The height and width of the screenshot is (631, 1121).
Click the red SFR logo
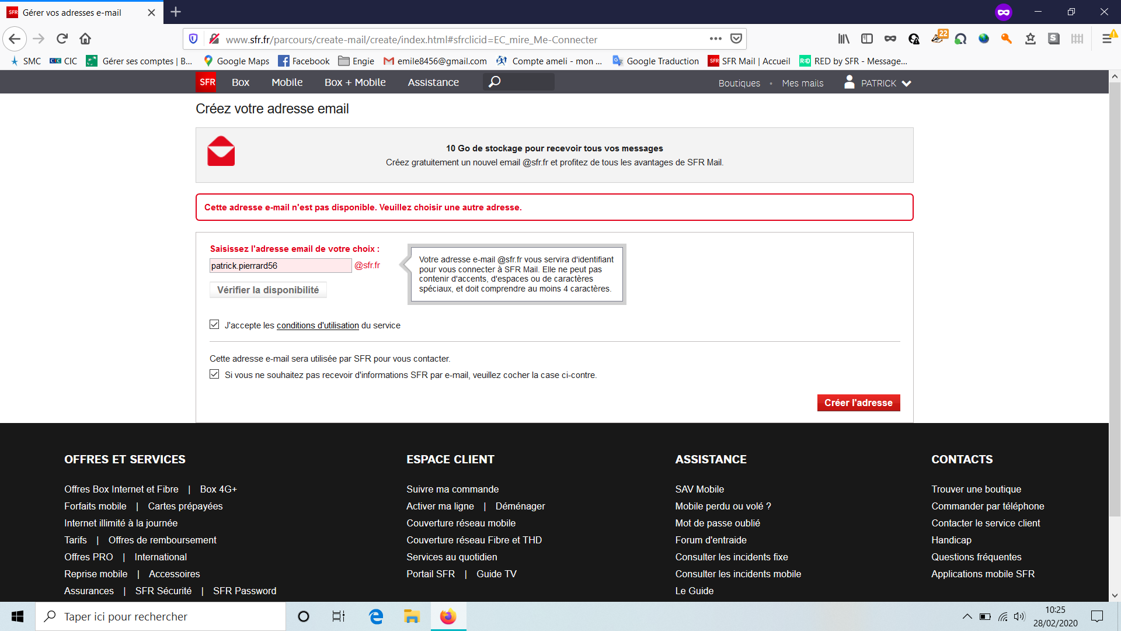[x=207, y=82]
